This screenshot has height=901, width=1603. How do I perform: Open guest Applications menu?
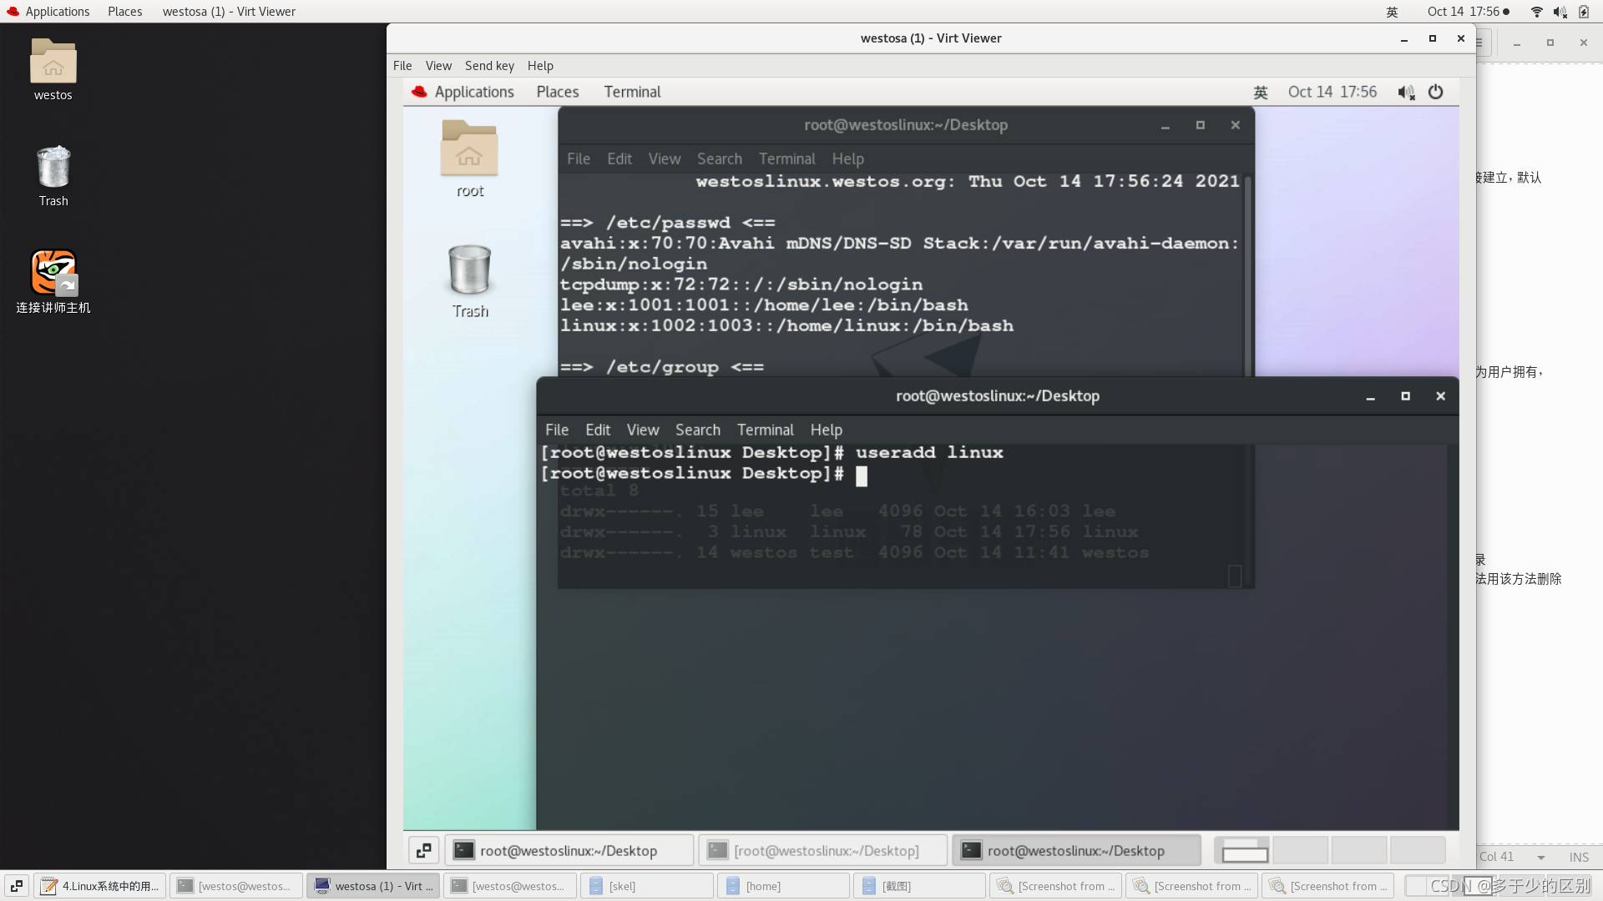[x=473, y=92]
